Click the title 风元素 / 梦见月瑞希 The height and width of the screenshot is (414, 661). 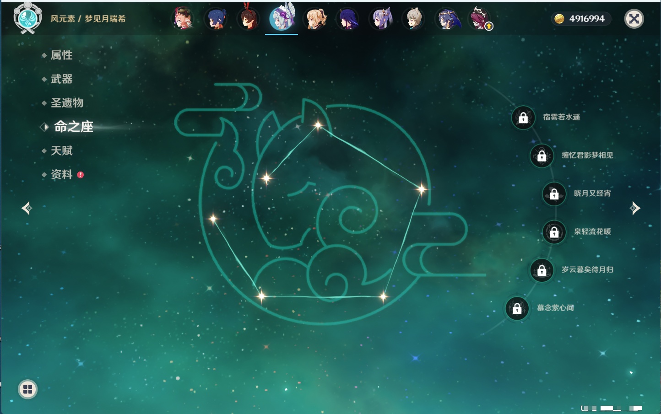(x=88, y=19)
